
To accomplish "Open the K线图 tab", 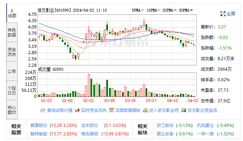I will click(x=12, y=13).
